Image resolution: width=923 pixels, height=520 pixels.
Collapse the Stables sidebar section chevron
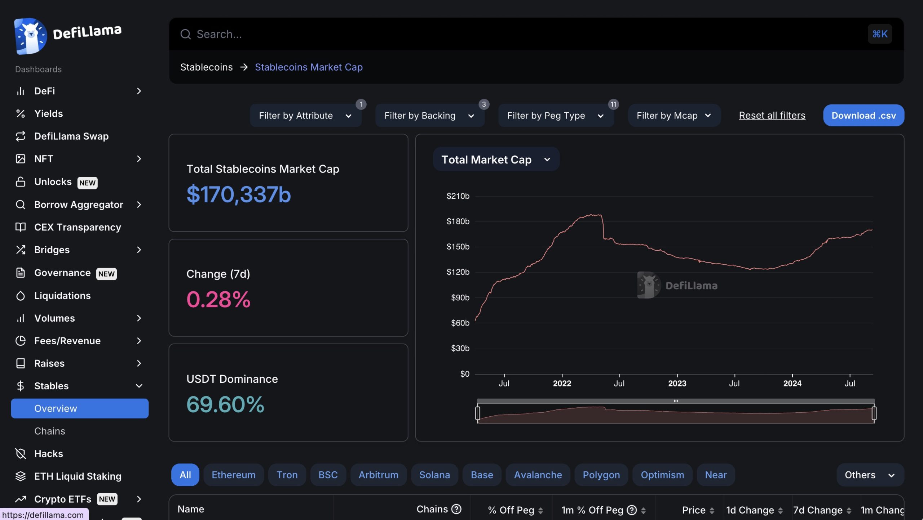pos(139,386)
